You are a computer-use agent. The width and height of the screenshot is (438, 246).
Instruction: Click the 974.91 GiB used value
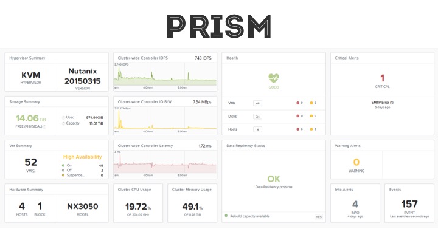click(94, 118)
